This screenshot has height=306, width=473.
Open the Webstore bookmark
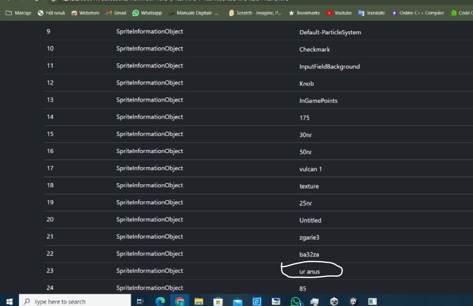tap(85, 13)
